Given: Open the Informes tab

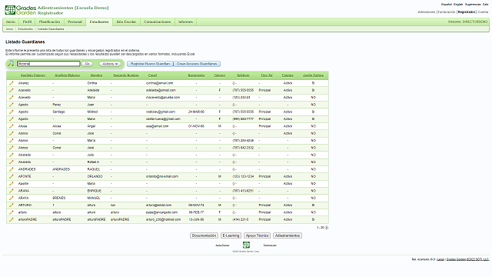Looking at the screenshot, I should click(x=185, y=22).
